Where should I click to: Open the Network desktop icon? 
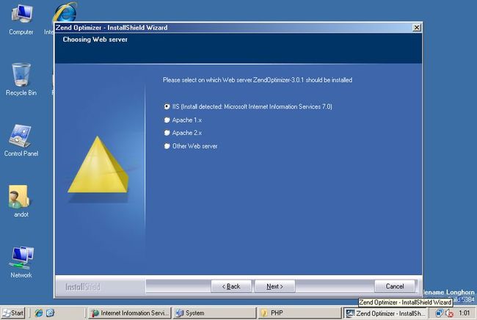coord(21,262)
